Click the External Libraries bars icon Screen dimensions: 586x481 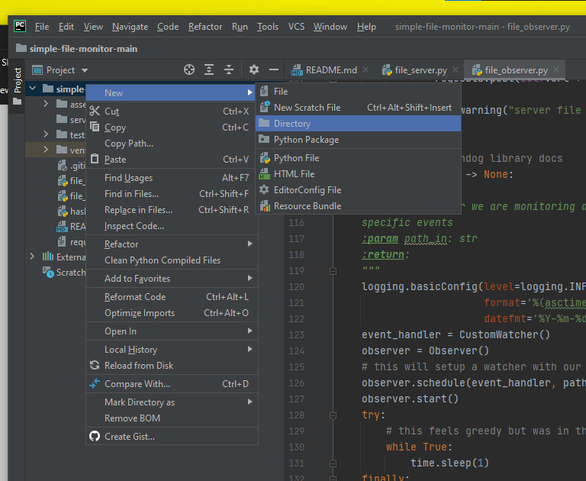(x=48, y=257)
